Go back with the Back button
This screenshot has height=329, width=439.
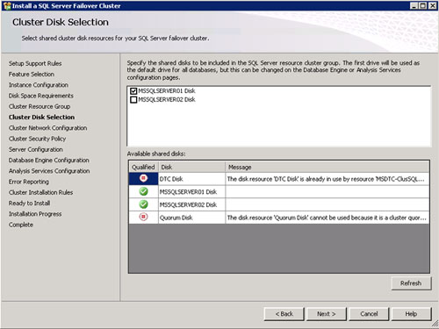pos(284,314)
